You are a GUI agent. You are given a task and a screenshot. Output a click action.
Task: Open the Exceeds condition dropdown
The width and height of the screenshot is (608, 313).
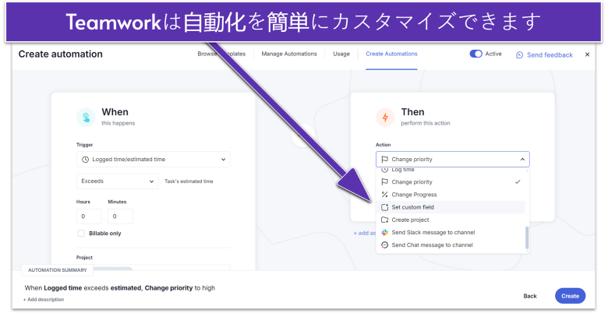point(117,181)
